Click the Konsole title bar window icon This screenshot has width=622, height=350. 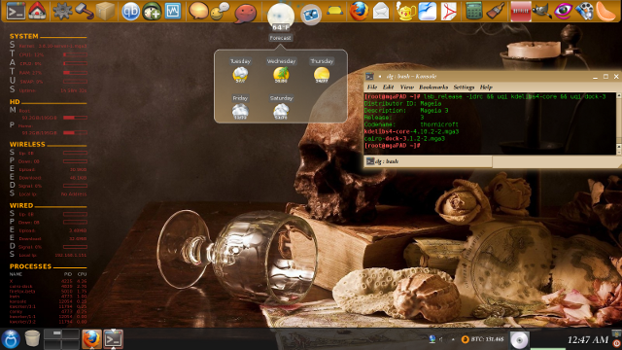coord(369,76)
